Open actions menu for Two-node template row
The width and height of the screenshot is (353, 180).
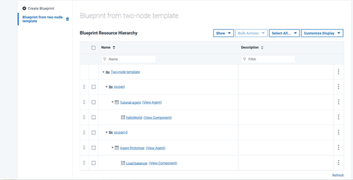coord(338,72)
